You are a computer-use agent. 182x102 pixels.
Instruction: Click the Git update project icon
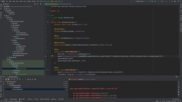(x=164, y=1)
